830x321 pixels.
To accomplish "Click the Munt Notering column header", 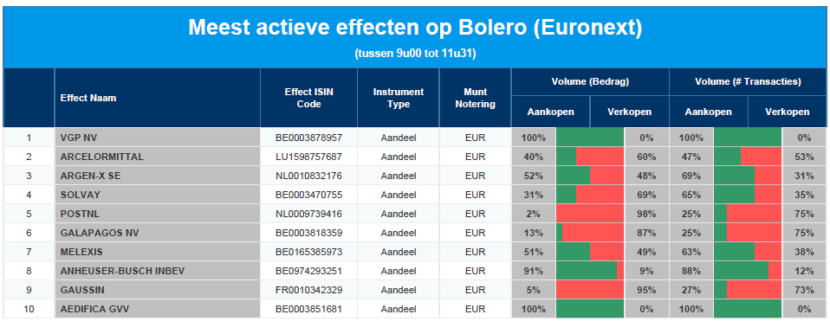I will pyautogui.click(x=475, y=98).
